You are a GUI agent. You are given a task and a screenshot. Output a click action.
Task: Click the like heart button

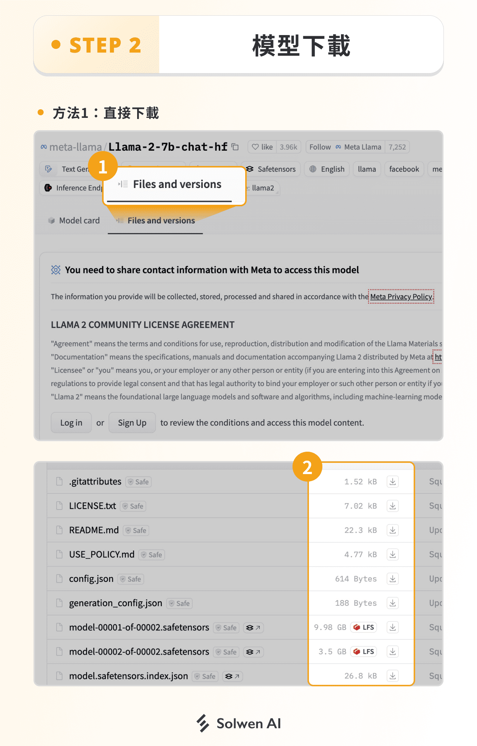tap(262, 147)
